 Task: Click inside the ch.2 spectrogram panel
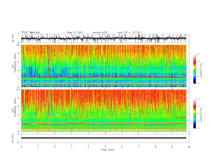[x=104, y=111]
